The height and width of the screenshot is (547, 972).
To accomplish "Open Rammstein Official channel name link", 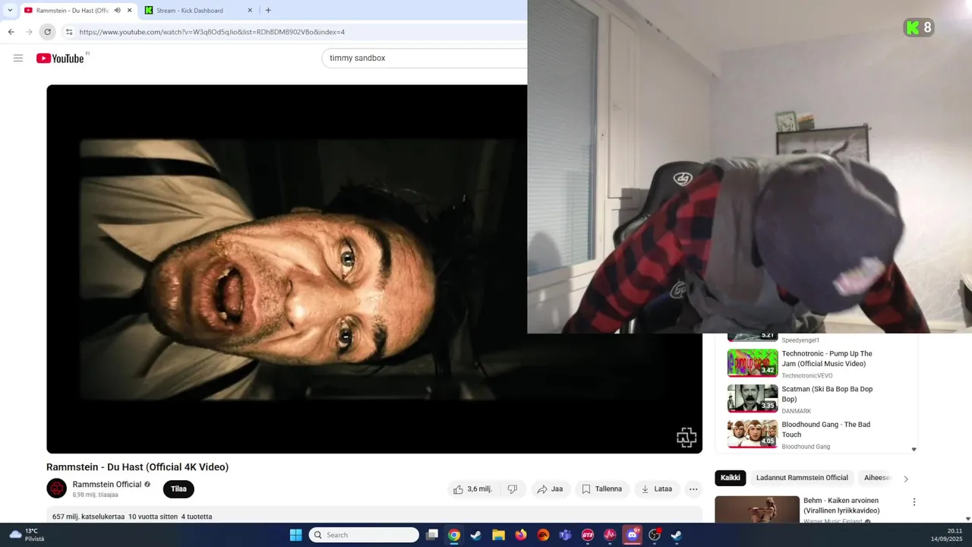I will point(107,484).
